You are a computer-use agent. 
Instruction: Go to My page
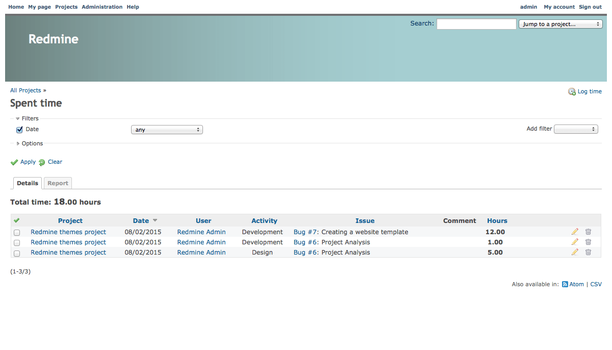[x=40, y=7]
